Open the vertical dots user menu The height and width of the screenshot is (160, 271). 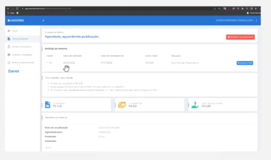click(x=256, y=20)
